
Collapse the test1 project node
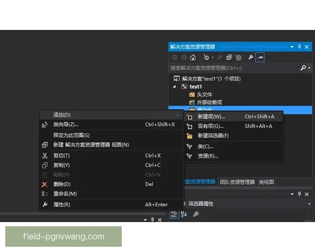click(174, 87)
